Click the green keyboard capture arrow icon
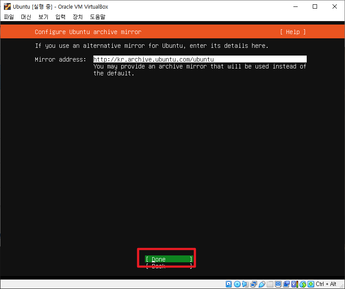 click(x=311, y=284)
